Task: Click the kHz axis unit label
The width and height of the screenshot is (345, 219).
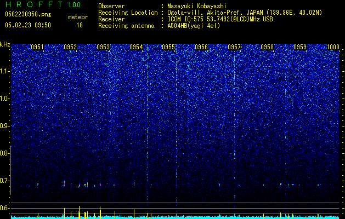Action: pos(5,44)
